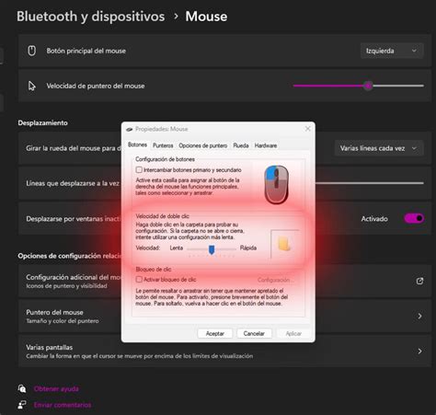The height and width of the screenshot is (415, 436).
Task: Switch to the Punteros tab
Action: pos(163,145)
